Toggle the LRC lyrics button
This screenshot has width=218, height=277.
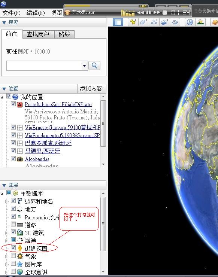(x=143, y=6)
